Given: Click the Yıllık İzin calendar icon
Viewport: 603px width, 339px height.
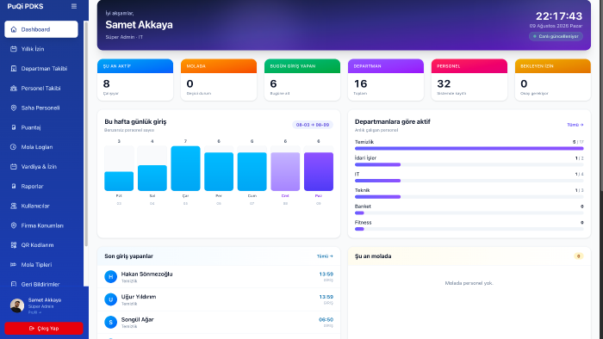Looking at the screenshot, I should 14,49.
